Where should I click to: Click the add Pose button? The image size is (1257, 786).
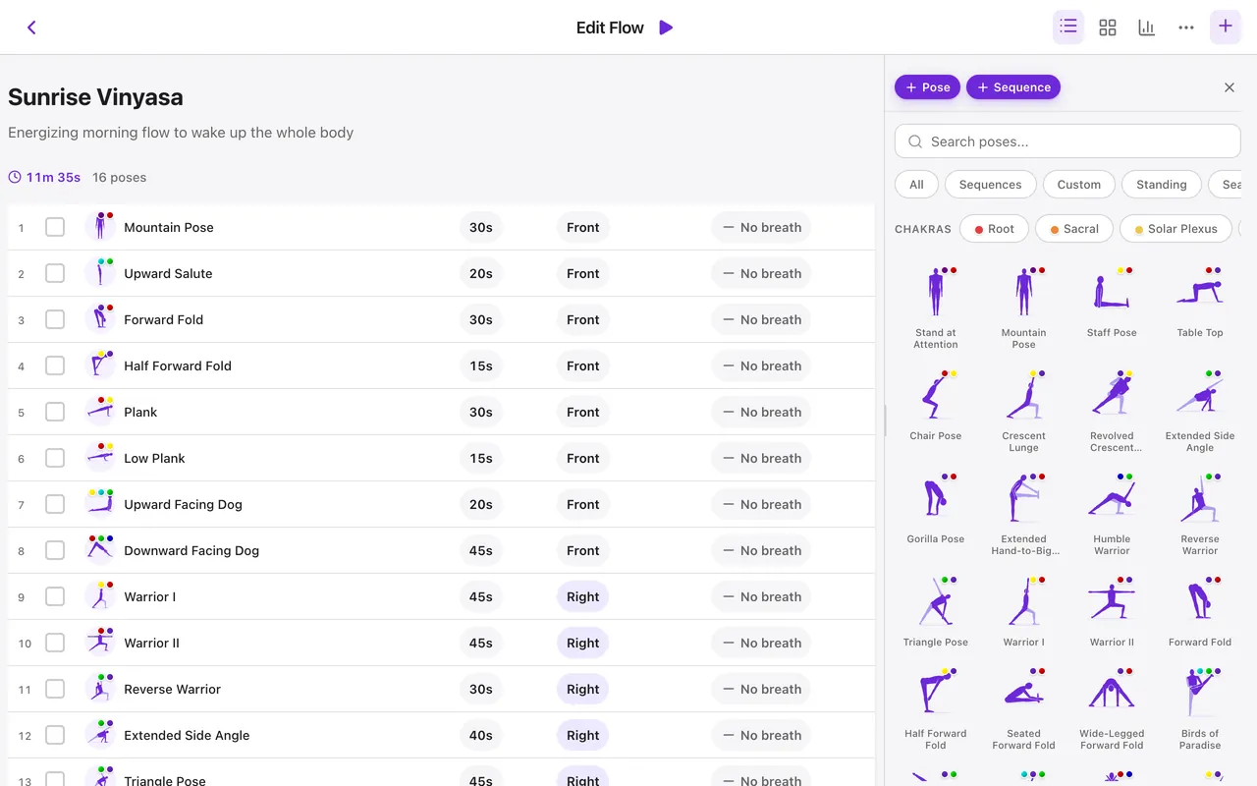(x=927, y=87)
